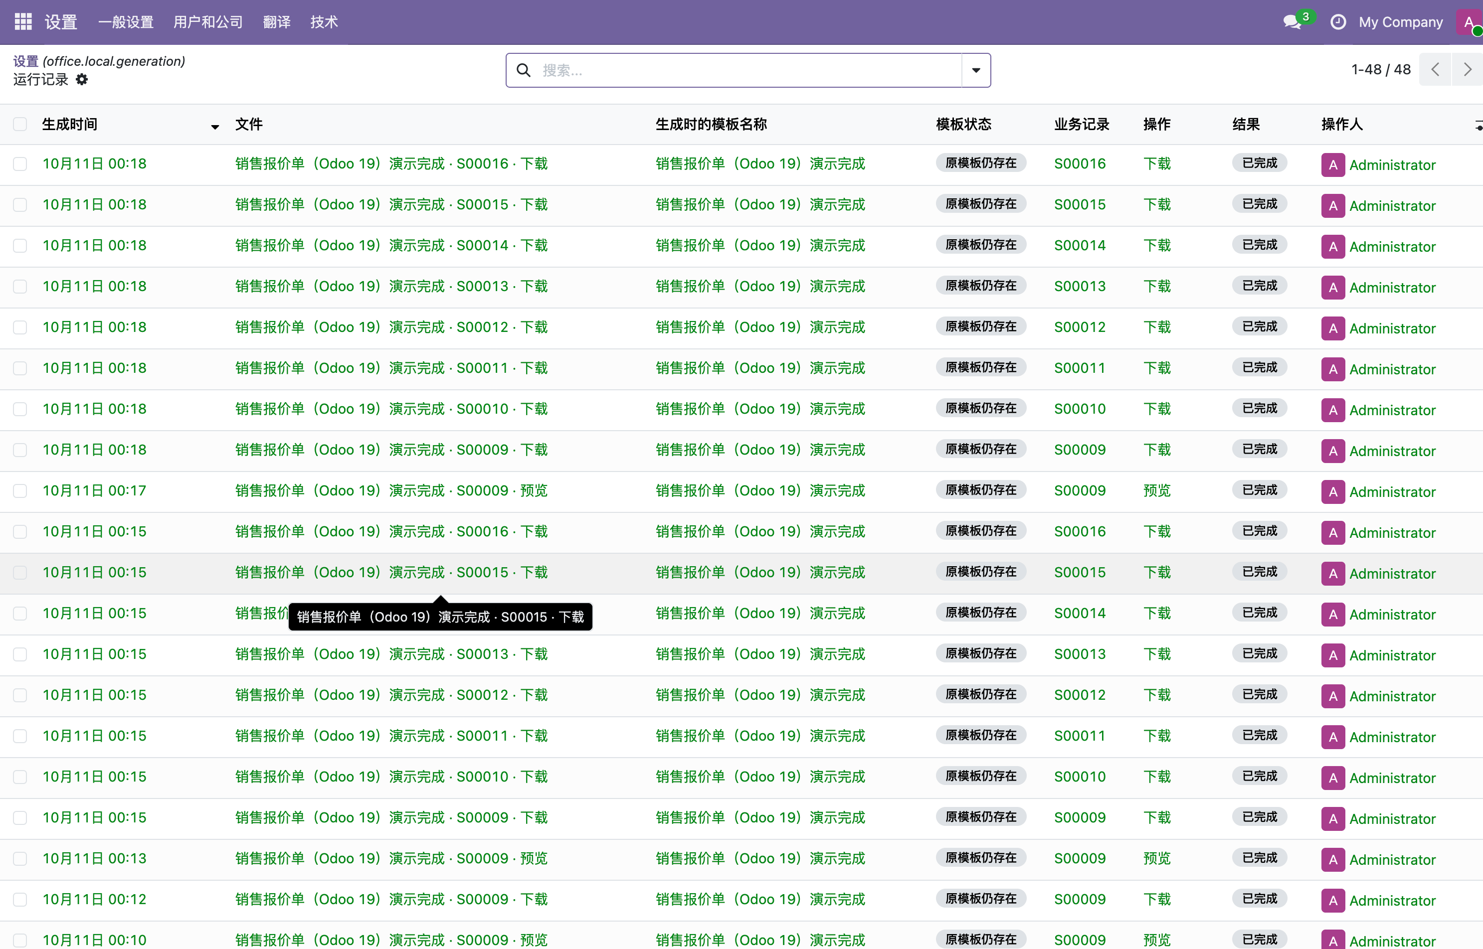Click the Administrator avatar in the 00:17 S00009 预览 row
Viewport: 1483px width, 949px height.
[x=1332, y=492]
